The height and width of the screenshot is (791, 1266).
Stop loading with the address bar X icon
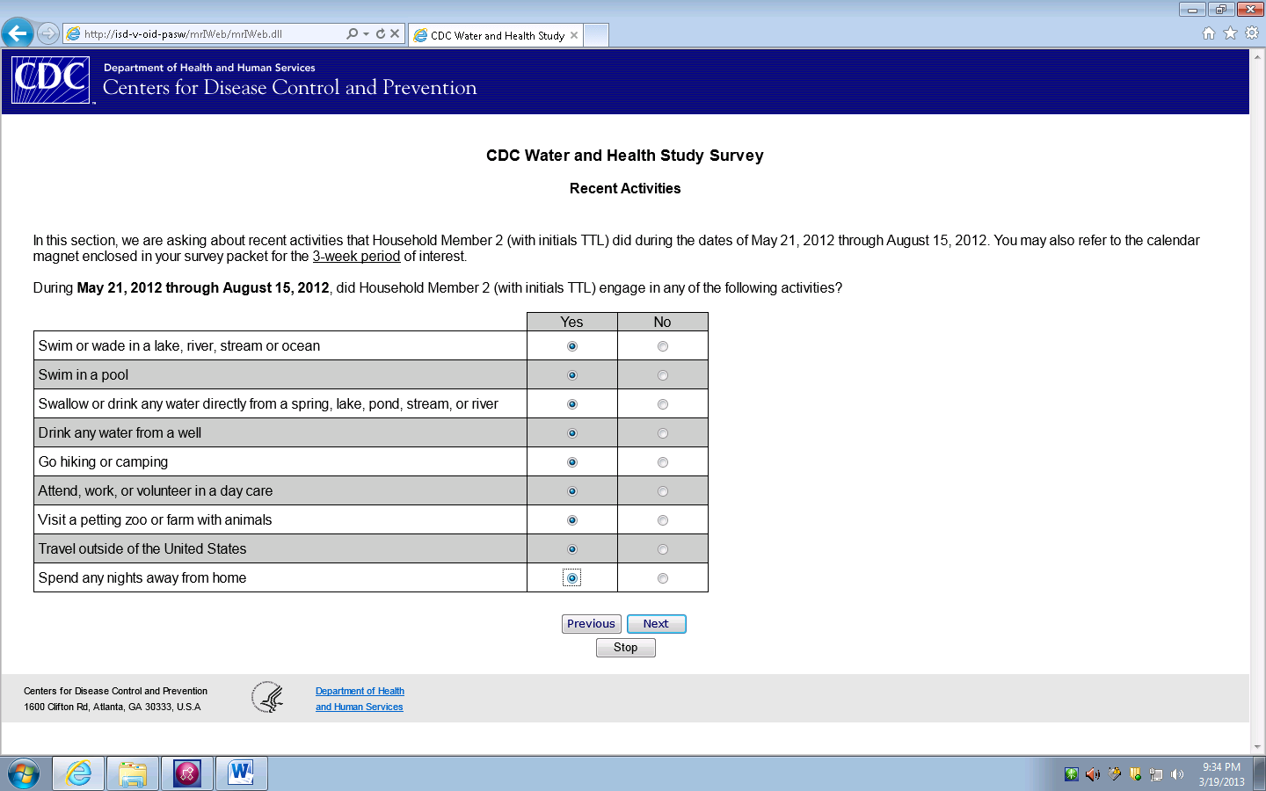(x=395, y=33)
